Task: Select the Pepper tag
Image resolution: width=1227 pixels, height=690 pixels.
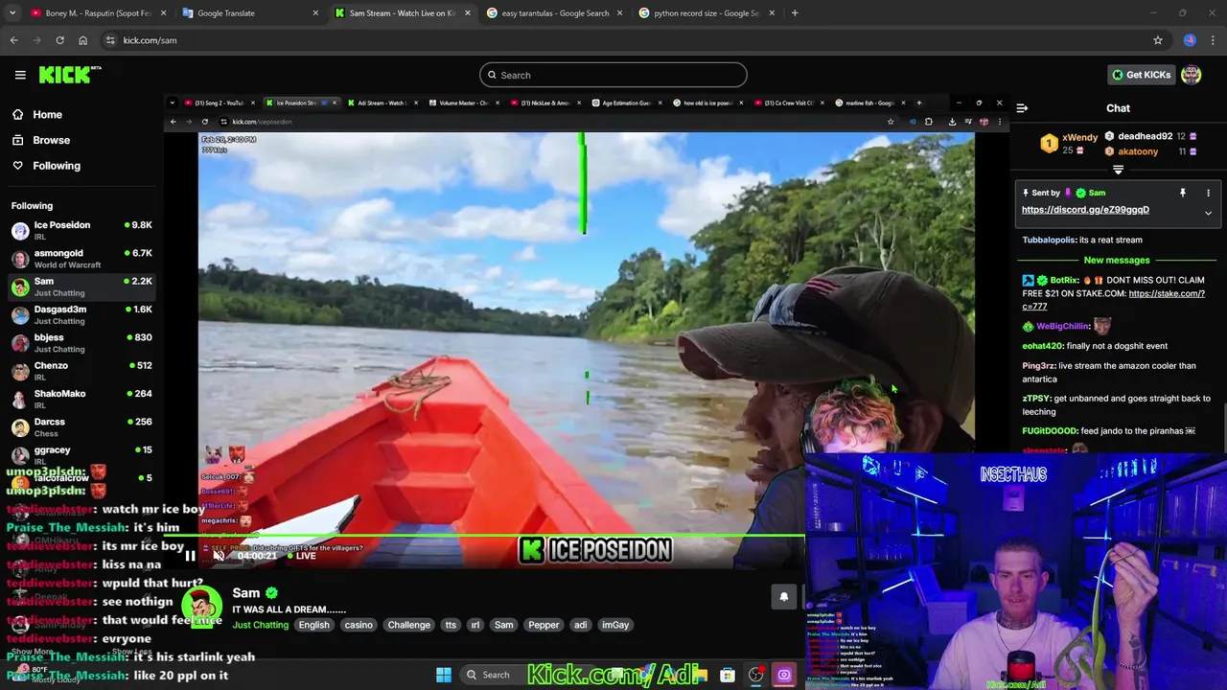Action: click(x=544, y=625)
